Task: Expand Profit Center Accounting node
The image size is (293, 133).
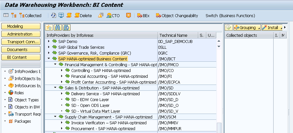Action: pos(62,82)
